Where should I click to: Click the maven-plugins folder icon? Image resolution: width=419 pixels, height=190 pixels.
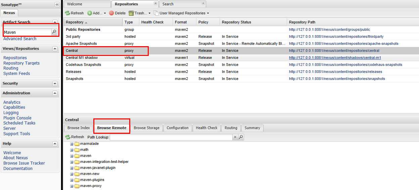click(77, 180)
